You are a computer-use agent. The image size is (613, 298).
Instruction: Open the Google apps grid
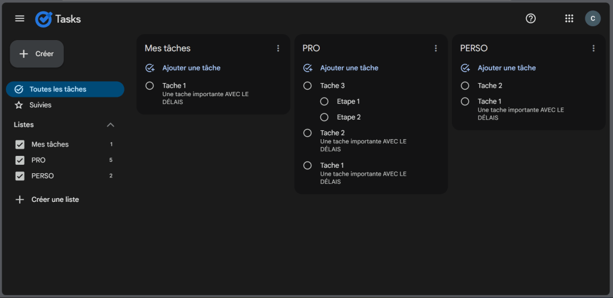pyautogui.click(x=569, y=19)
